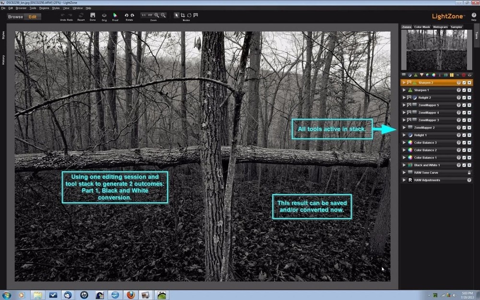Screen dimensions: 480x300
Task: Expand the Relight 2 tool settings
Action: click(x=404, y=97)
